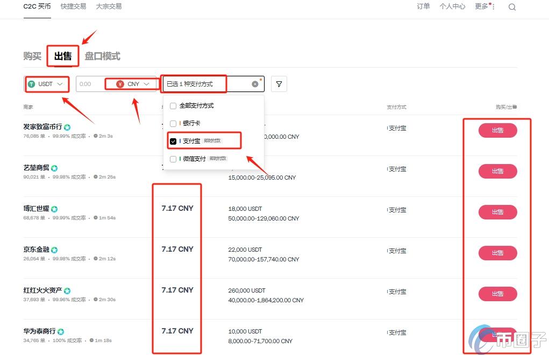Check the 全部支付方式 checkbox

click(173, 105)
